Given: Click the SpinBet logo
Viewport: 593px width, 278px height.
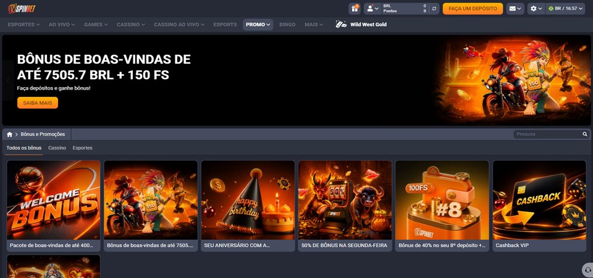Looking at the screenshot, I should [x=22, y=9].
